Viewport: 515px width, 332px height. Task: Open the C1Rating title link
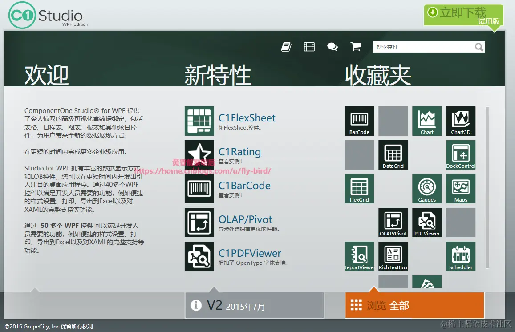point(240,152)
